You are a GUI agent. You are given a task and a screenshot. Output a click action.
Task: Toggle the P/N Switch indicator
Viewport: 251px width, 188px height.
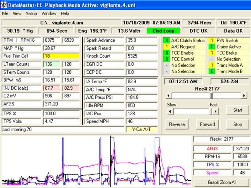tap(212, 40)
